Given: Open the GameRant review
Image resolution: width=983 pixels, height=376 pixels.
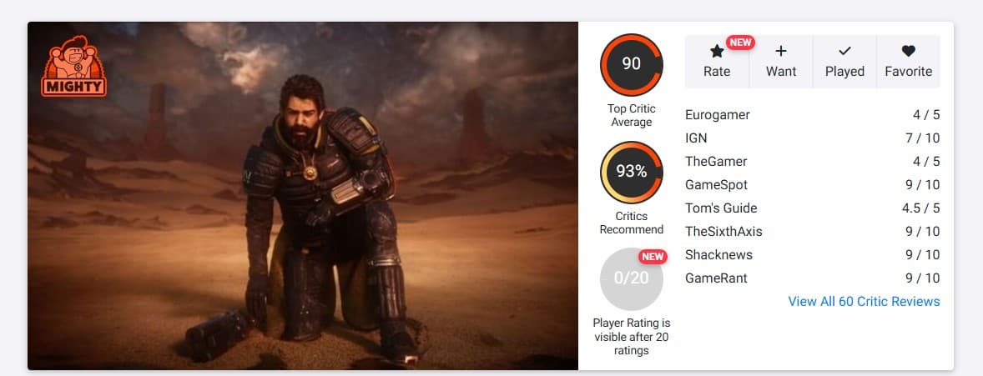Looking at the screenshot, I should coord(813,278).
